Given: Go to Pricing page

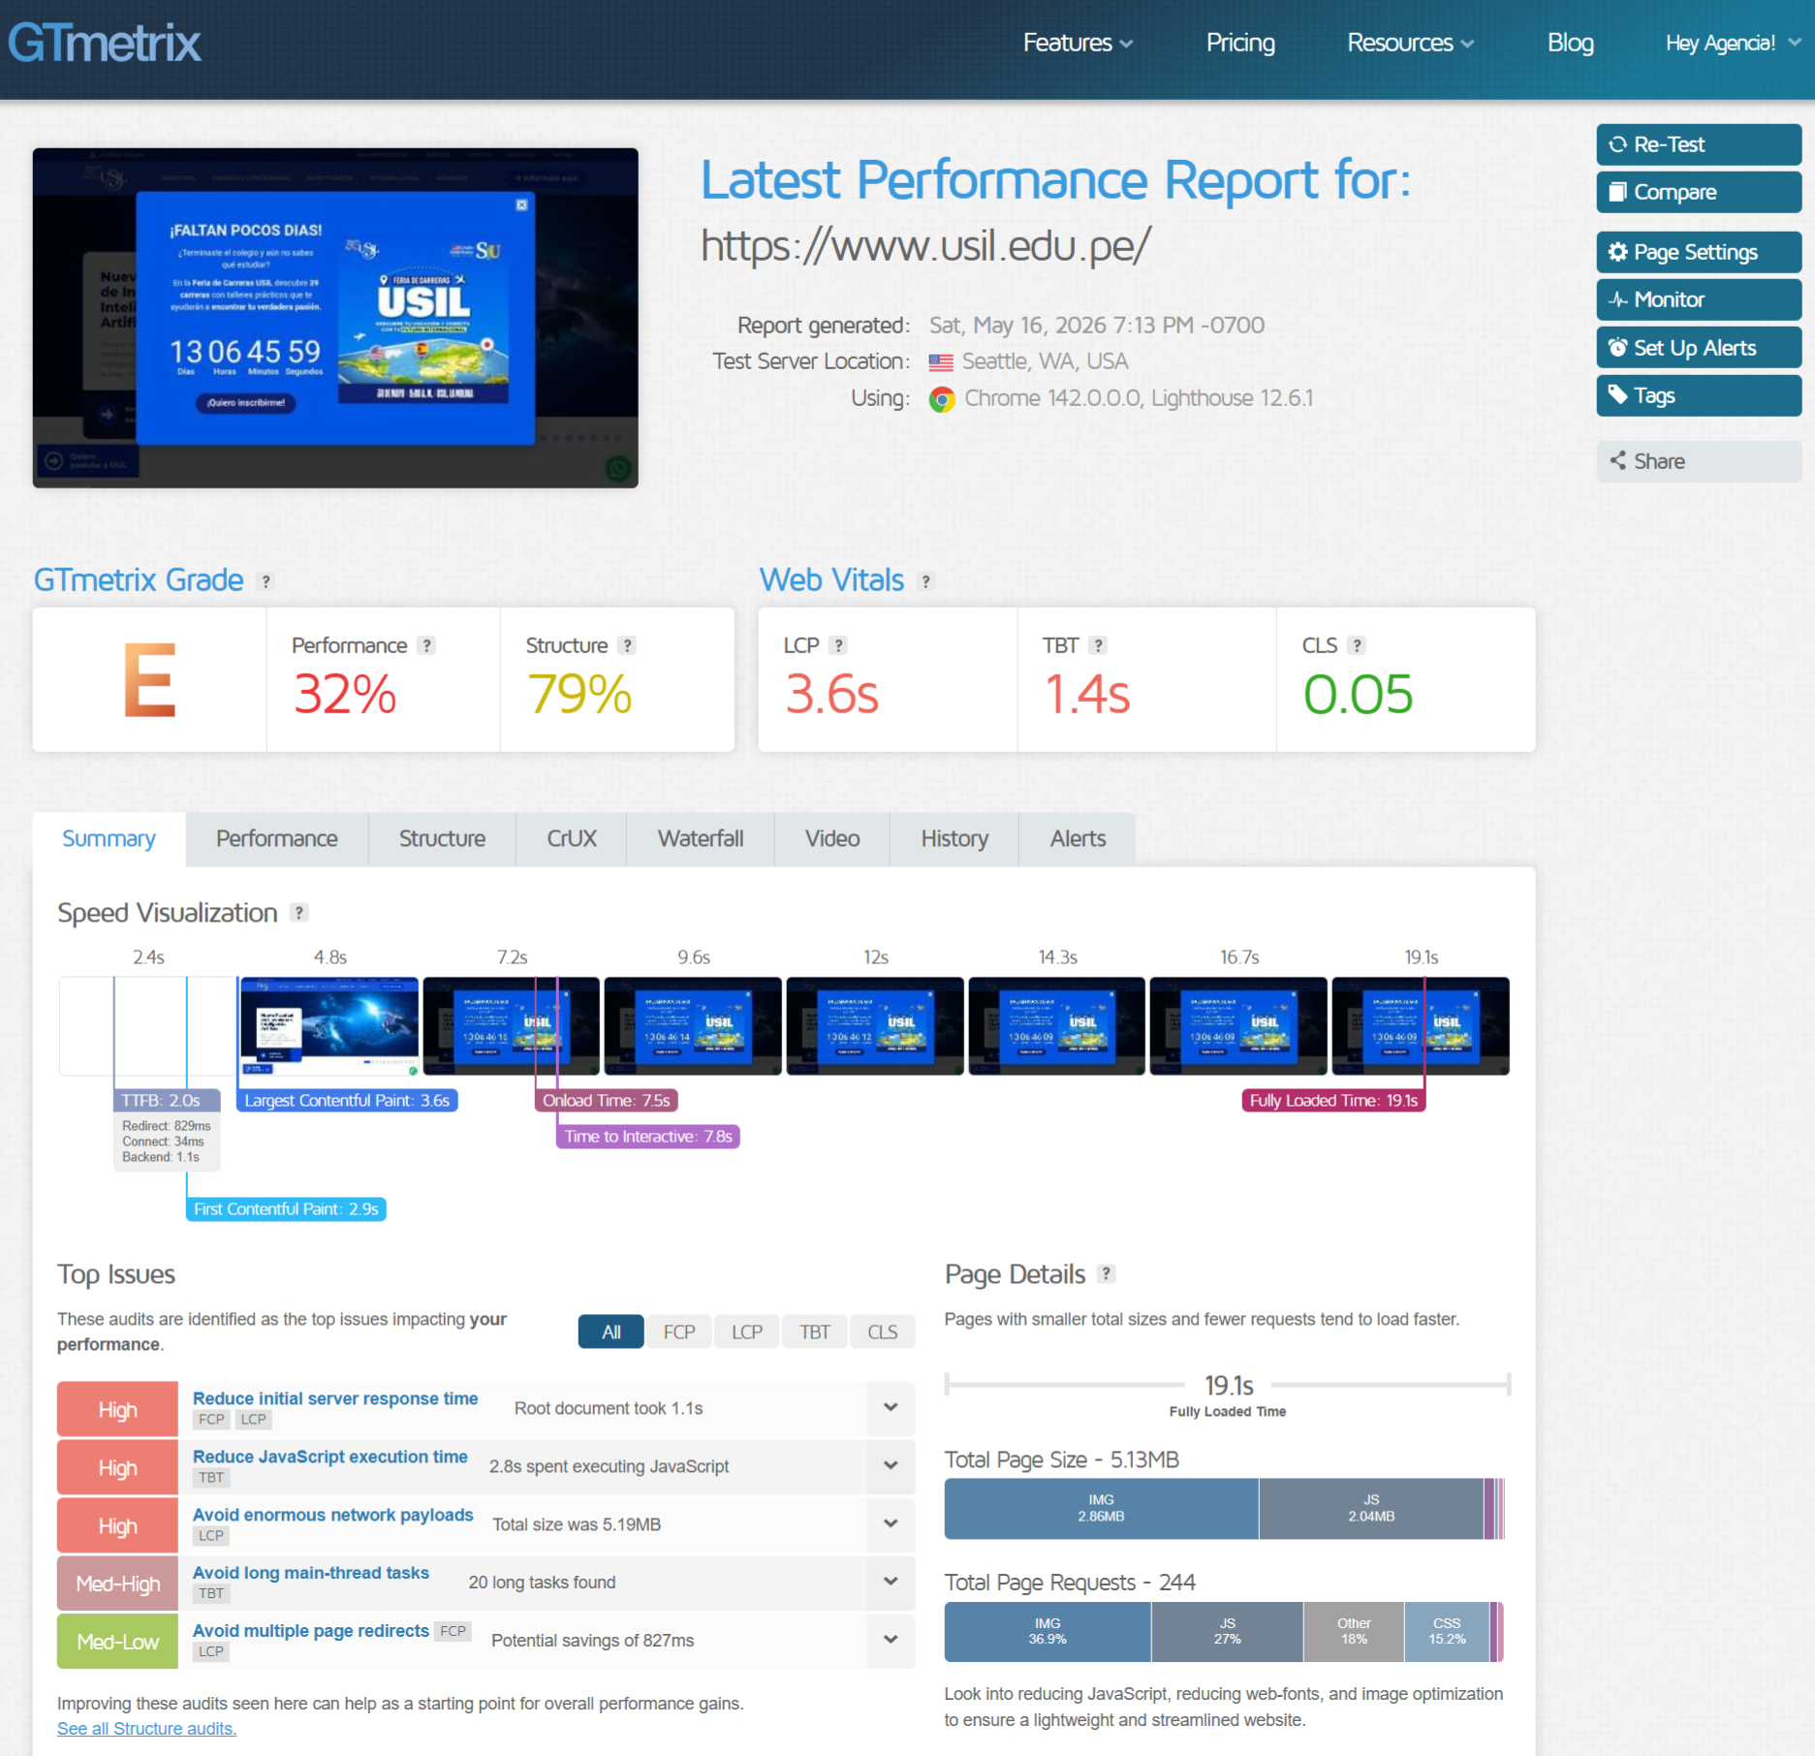Looking at the screenshot, I should (x=1239, y=43).
